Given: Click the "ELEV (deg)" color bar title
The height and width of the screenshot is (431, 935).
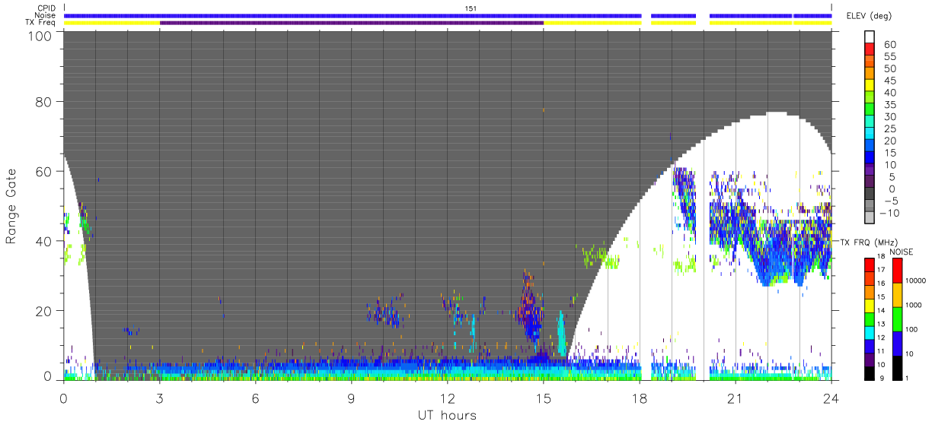Looking at the screenshot, I should click(x=869, y=16).
